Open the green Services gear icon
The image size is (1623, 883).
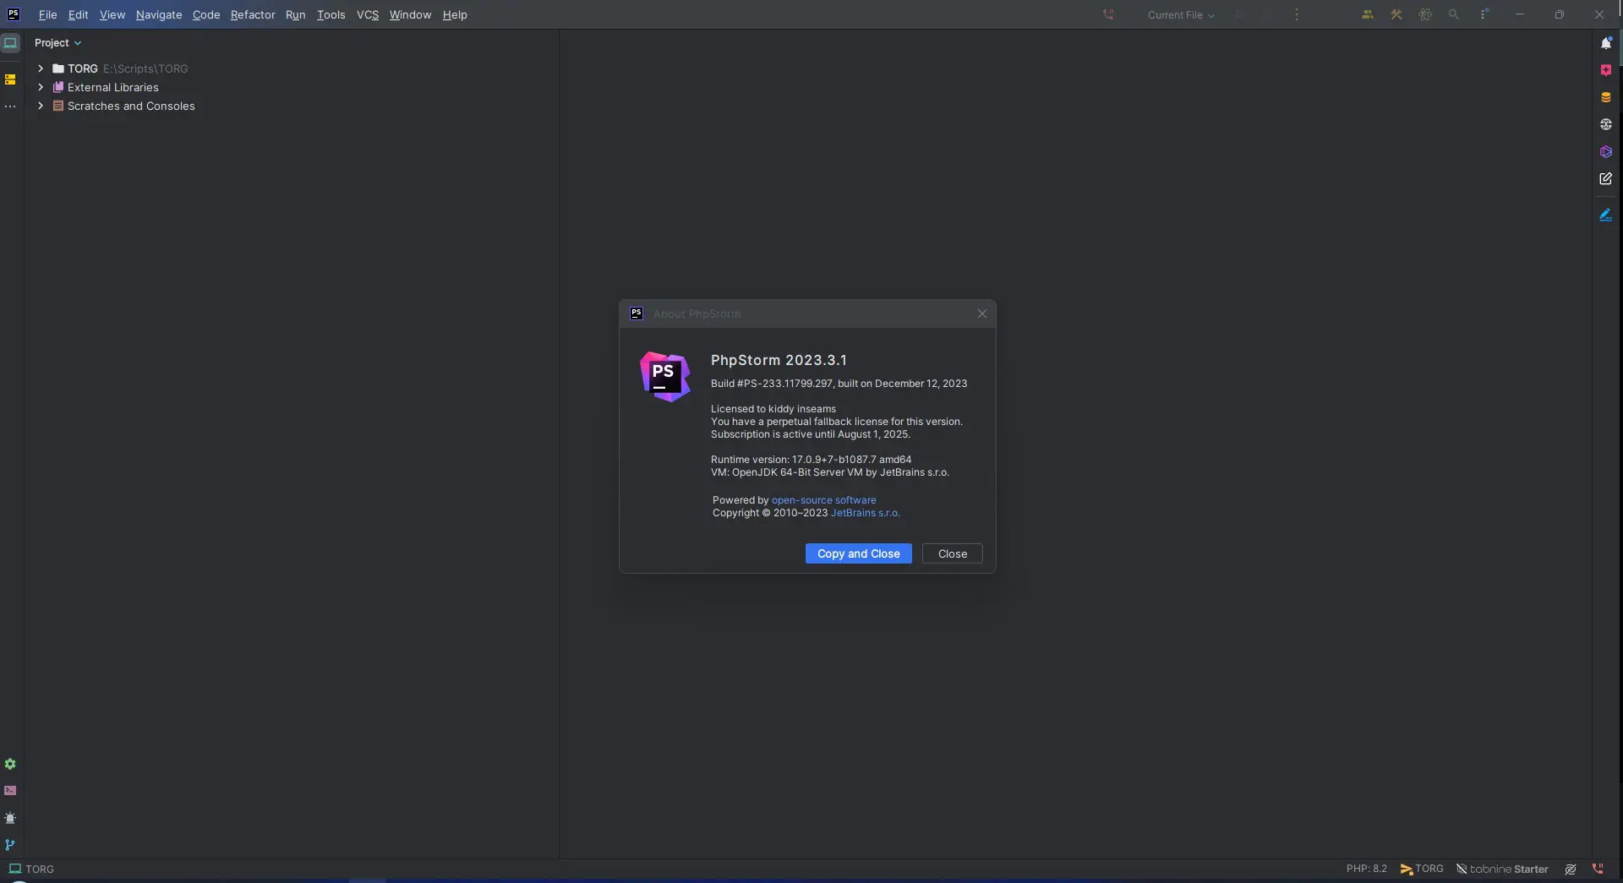(10, 764)
